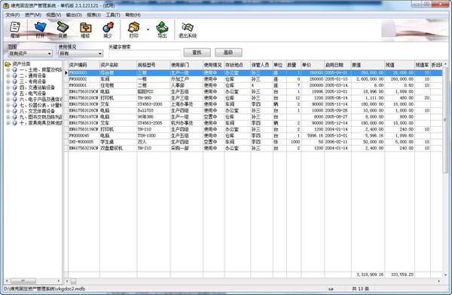Click the 变更 (change) toolbar icon
The image size is (452, 295).
[63, 27]
